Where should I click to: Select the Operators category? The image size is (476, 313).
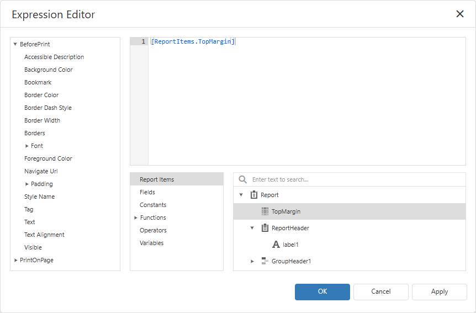[153, 230]
